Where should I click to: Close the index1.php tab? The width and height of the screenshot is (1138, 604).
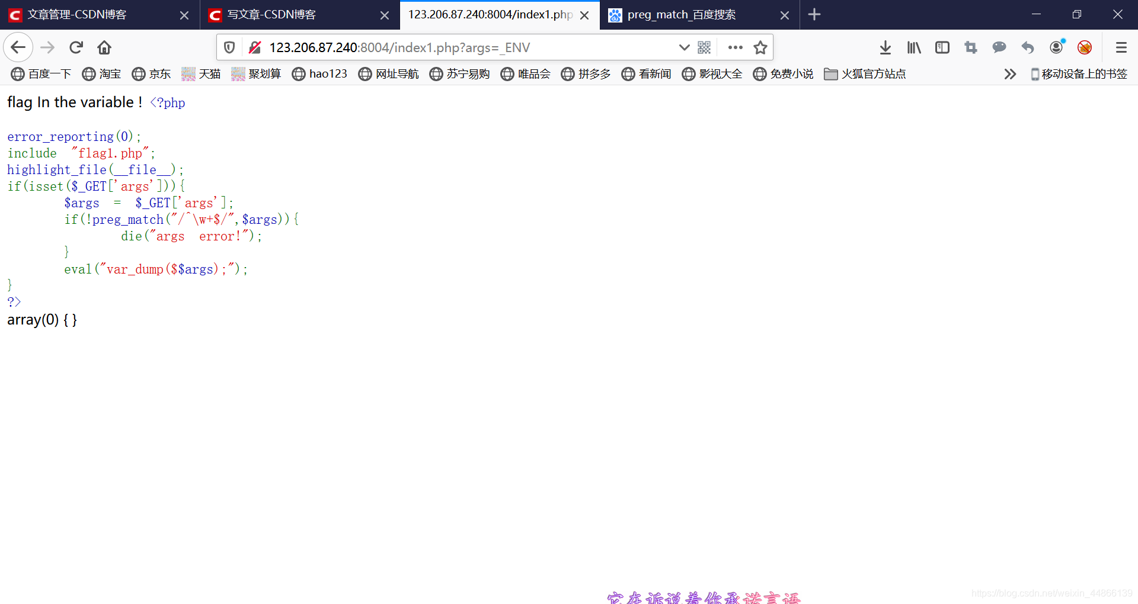tap(584, 15)
